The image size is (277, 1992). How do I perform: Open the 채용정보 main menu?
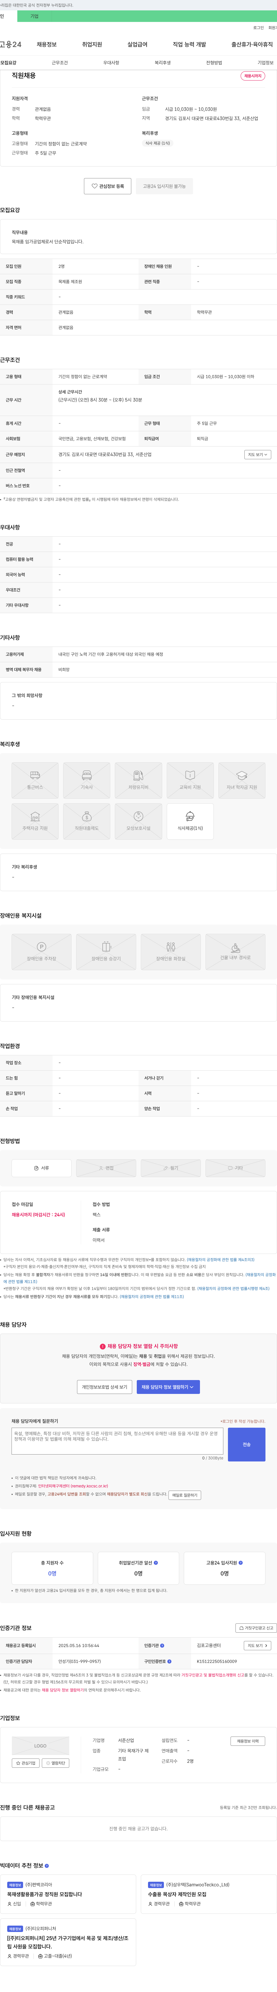[46, 45]
